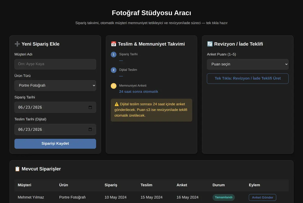Click the '24 saat sonra otomatik' text
Image resolution: width=303 pixels, height=203 pixels.
[139, 92]
